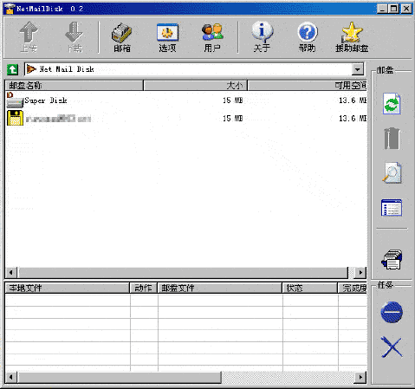
Task: Minimize the NetMailDisk window
Action: point(382,9)
